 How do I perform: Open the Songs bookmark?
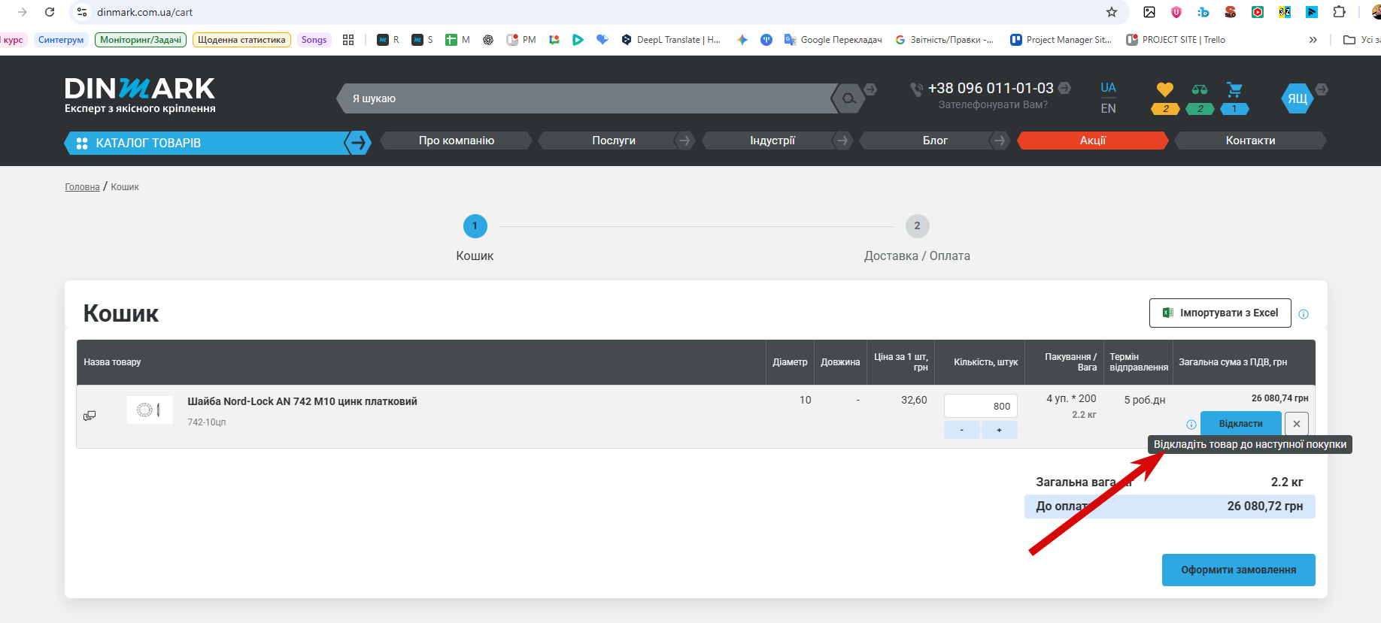(314, 40)
